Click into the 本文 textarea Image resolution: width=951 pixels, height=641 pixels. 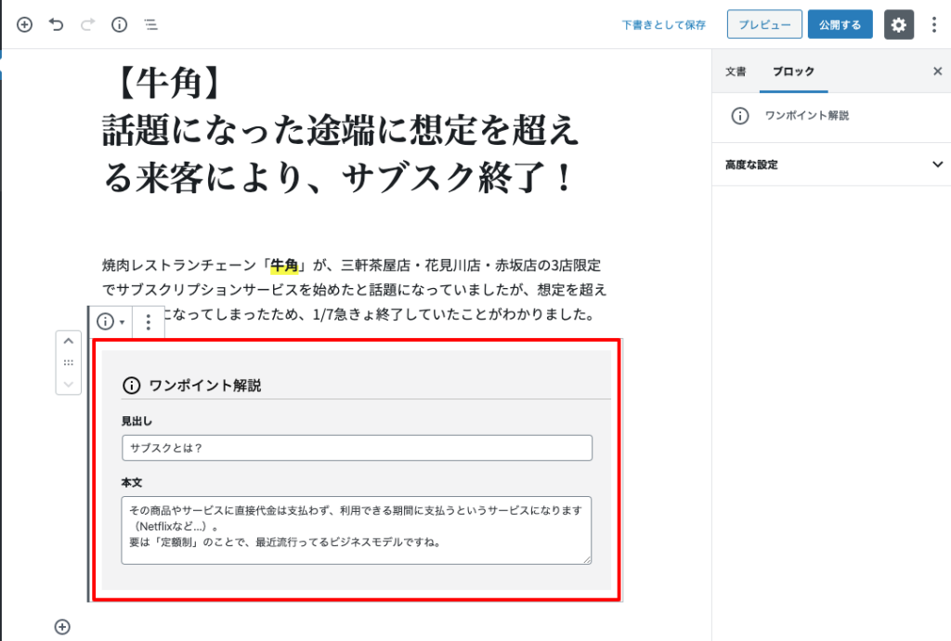(x=356, y=530)
